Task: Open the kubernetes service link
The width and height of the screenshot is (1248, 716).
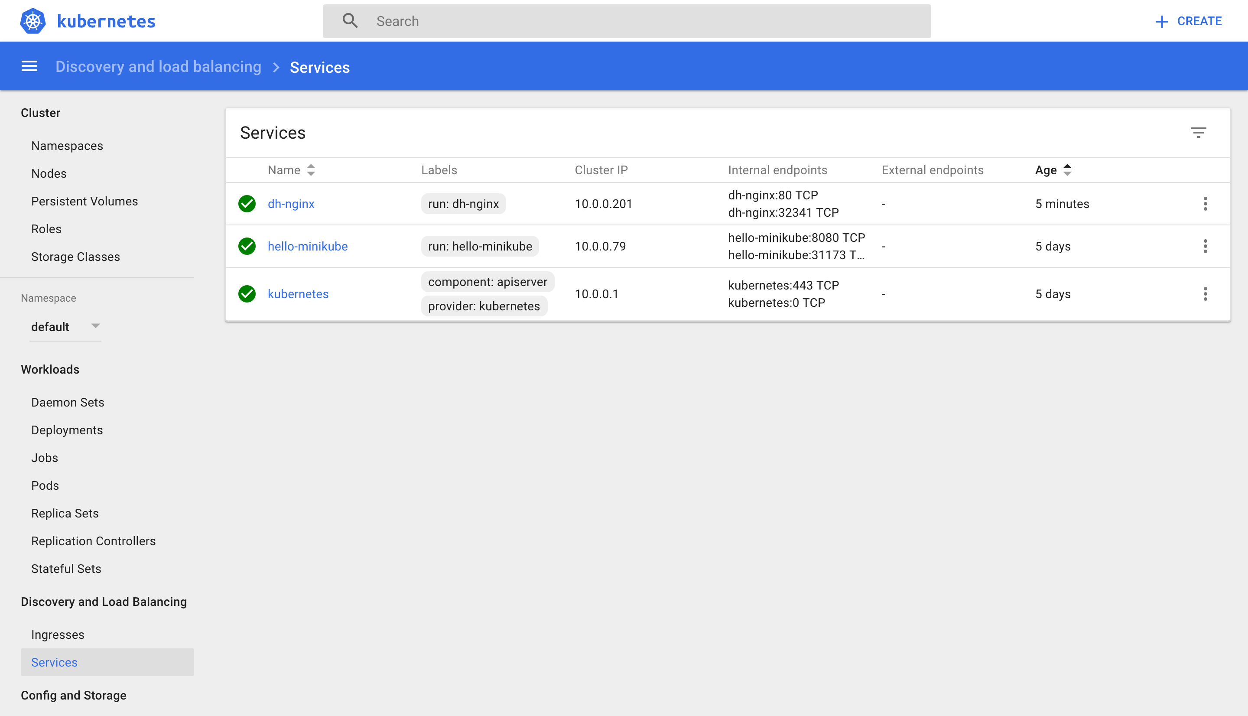Action: (298, 293)
